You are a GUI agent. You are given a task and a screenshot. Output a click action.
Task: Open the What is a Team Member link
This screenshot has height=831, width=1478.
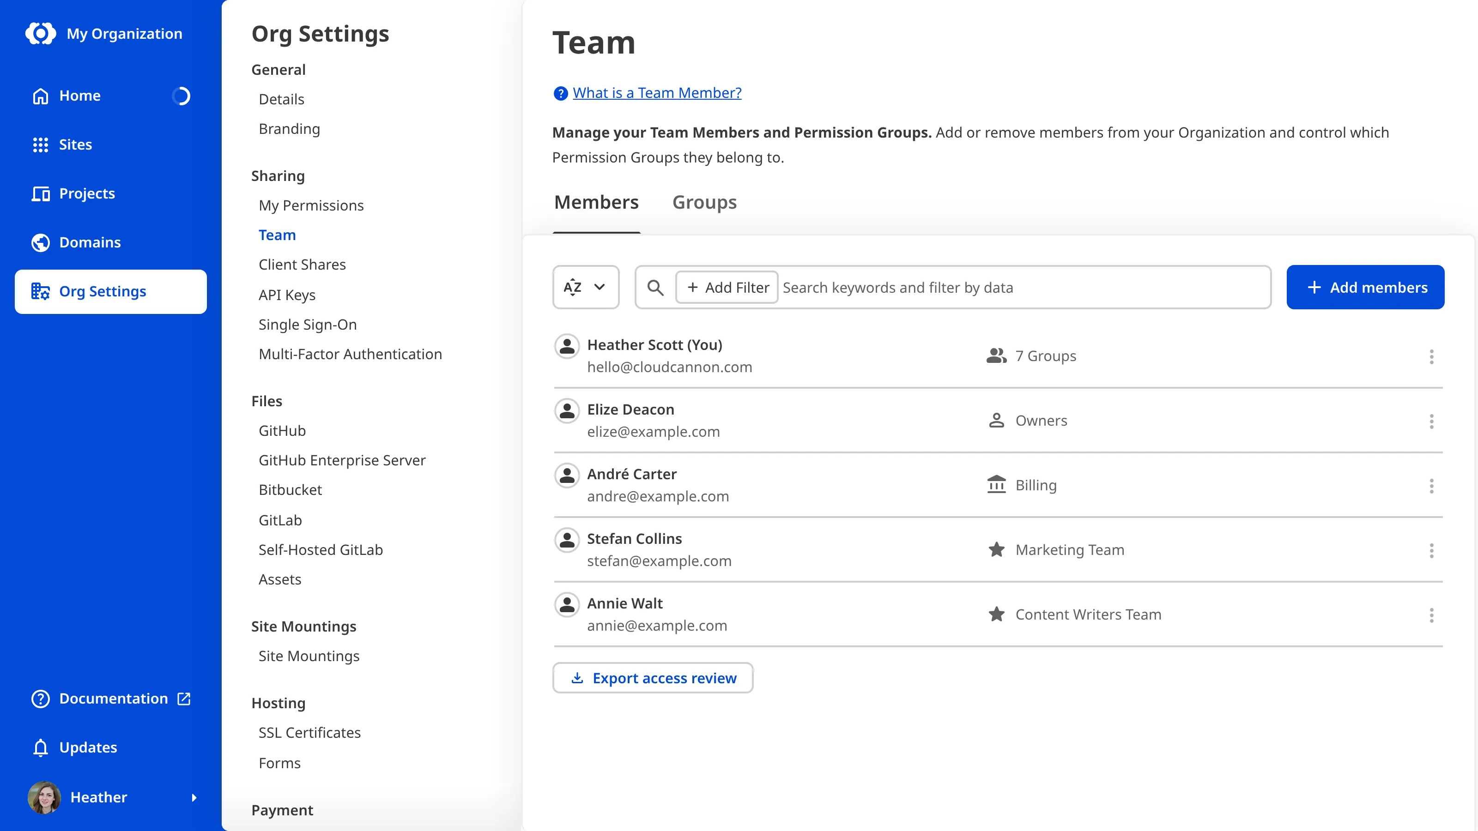click(657, 93)
